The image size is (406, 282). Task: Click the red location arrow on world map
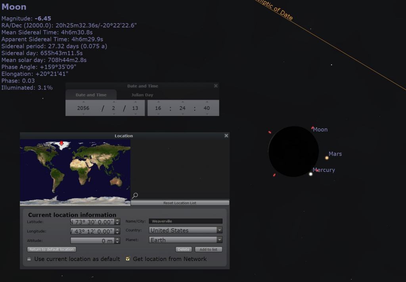pos(61,143)
